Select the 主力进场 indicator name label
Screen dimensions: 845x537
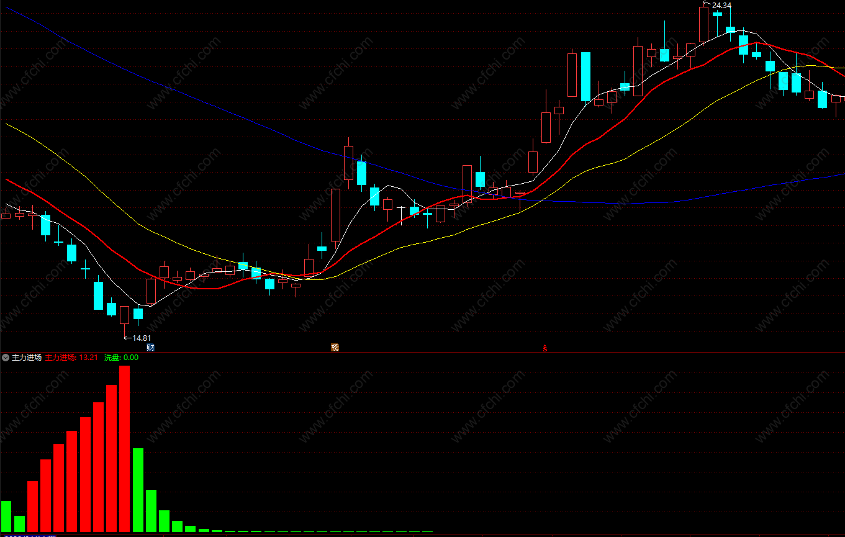tap(27, 358)
